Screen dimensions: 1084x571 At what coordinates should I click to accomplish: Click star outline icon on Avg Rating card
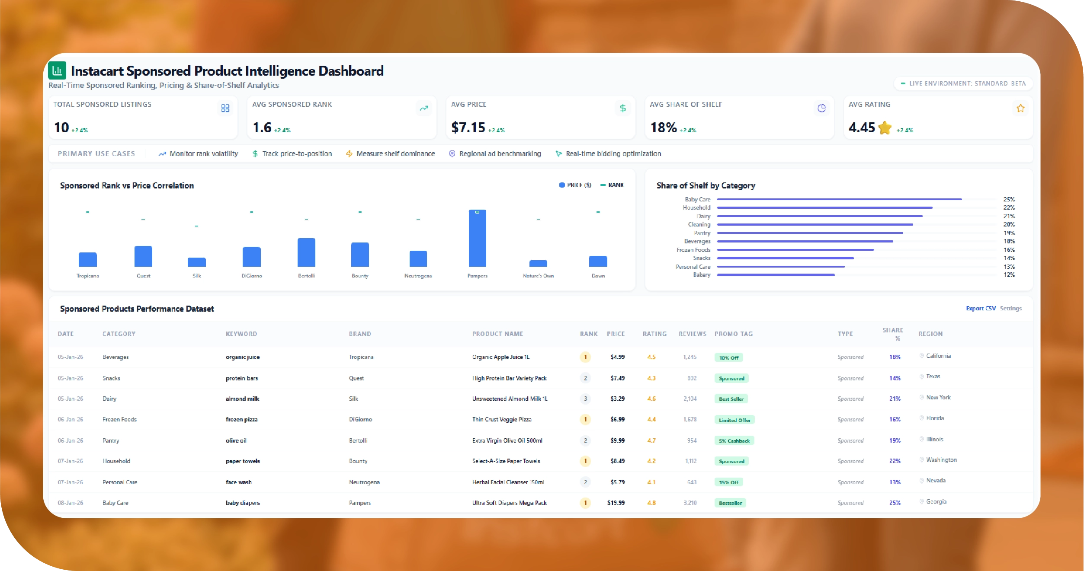pyautogui.click(x=1020, y=108)
